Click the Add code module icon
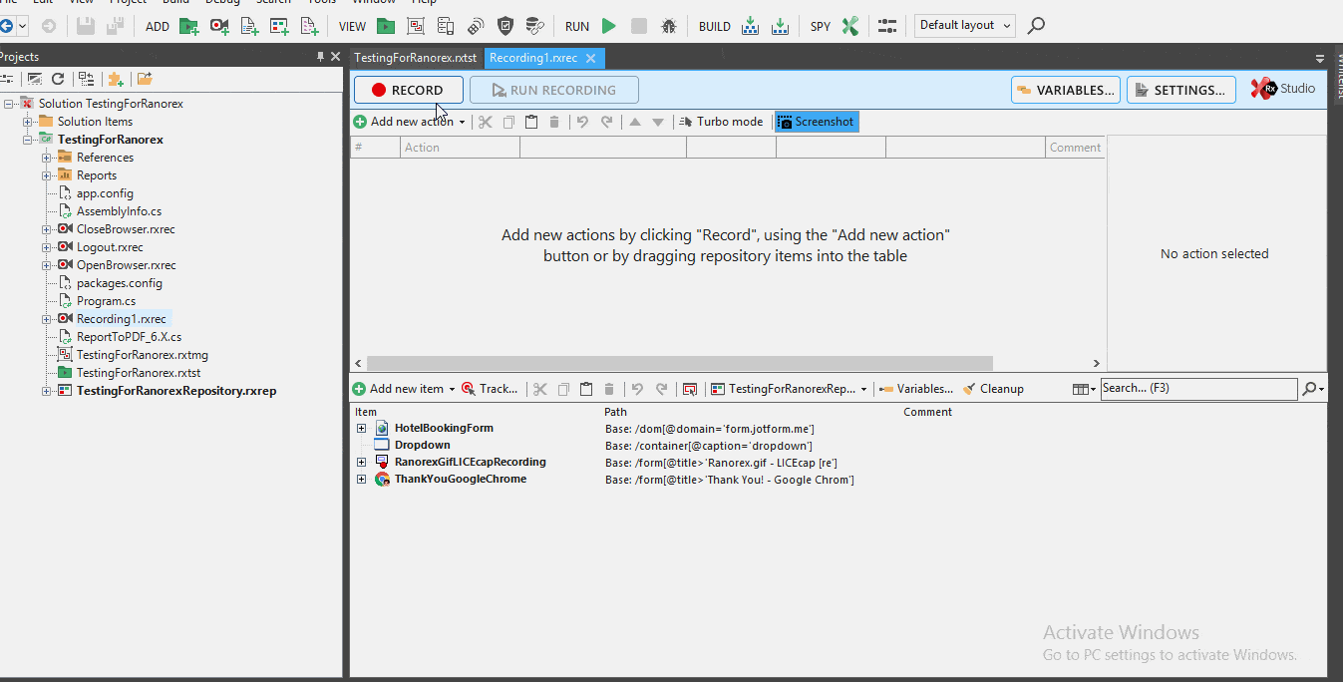1343x682 pixels. 249,27
